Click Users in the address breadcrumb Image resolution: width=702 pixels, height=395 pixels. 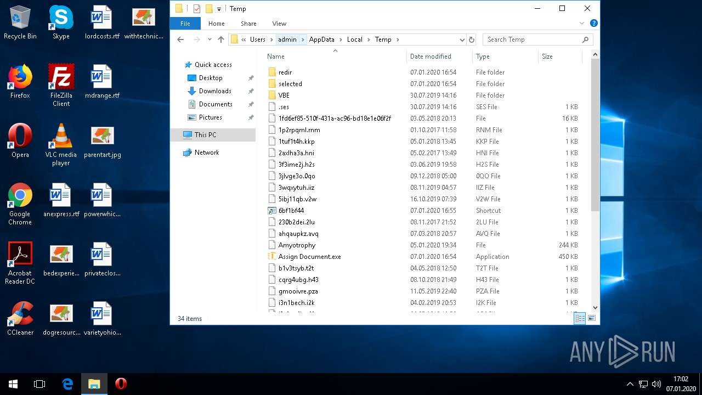click(x=258, y=39)
